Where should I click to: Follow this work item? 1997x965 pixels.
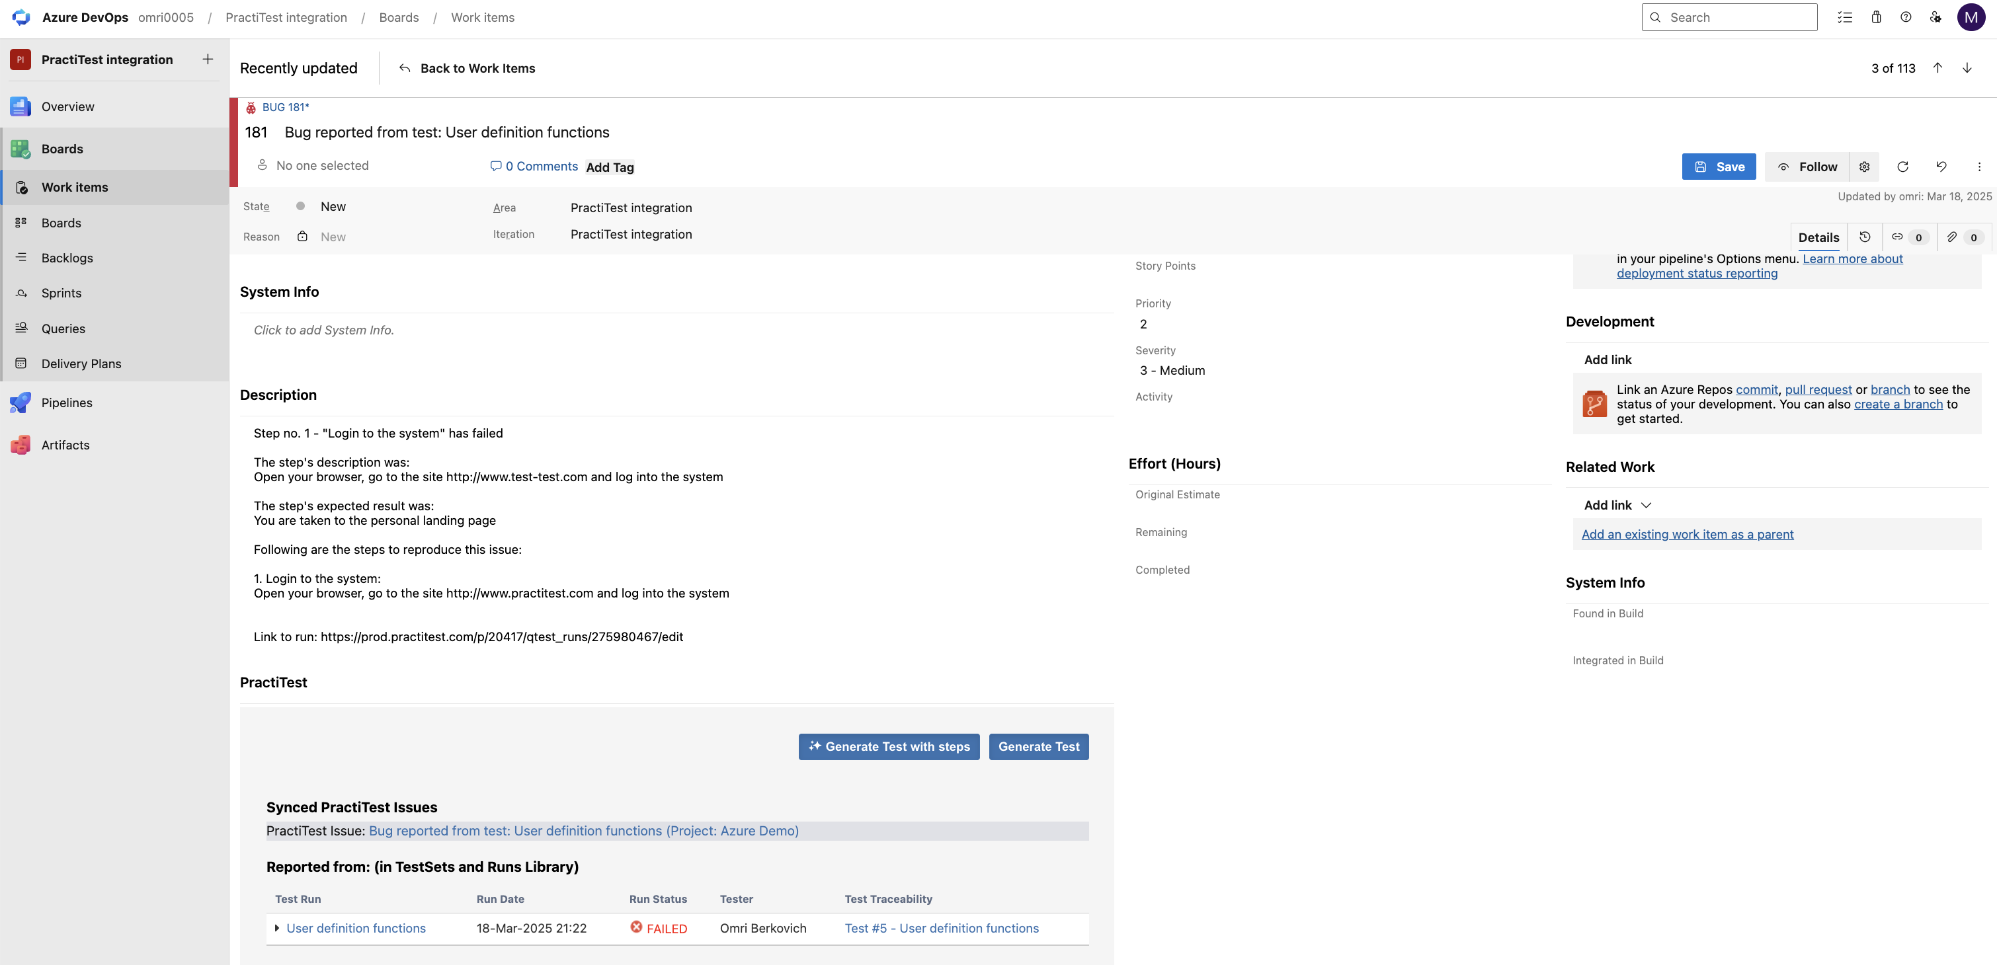[x=1807, y=167]
